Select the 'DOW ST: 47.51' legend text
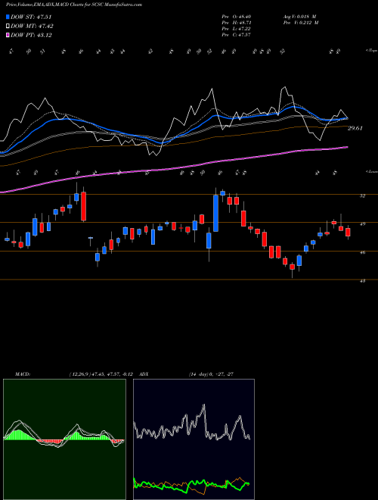378x500 pixels. 31,17
